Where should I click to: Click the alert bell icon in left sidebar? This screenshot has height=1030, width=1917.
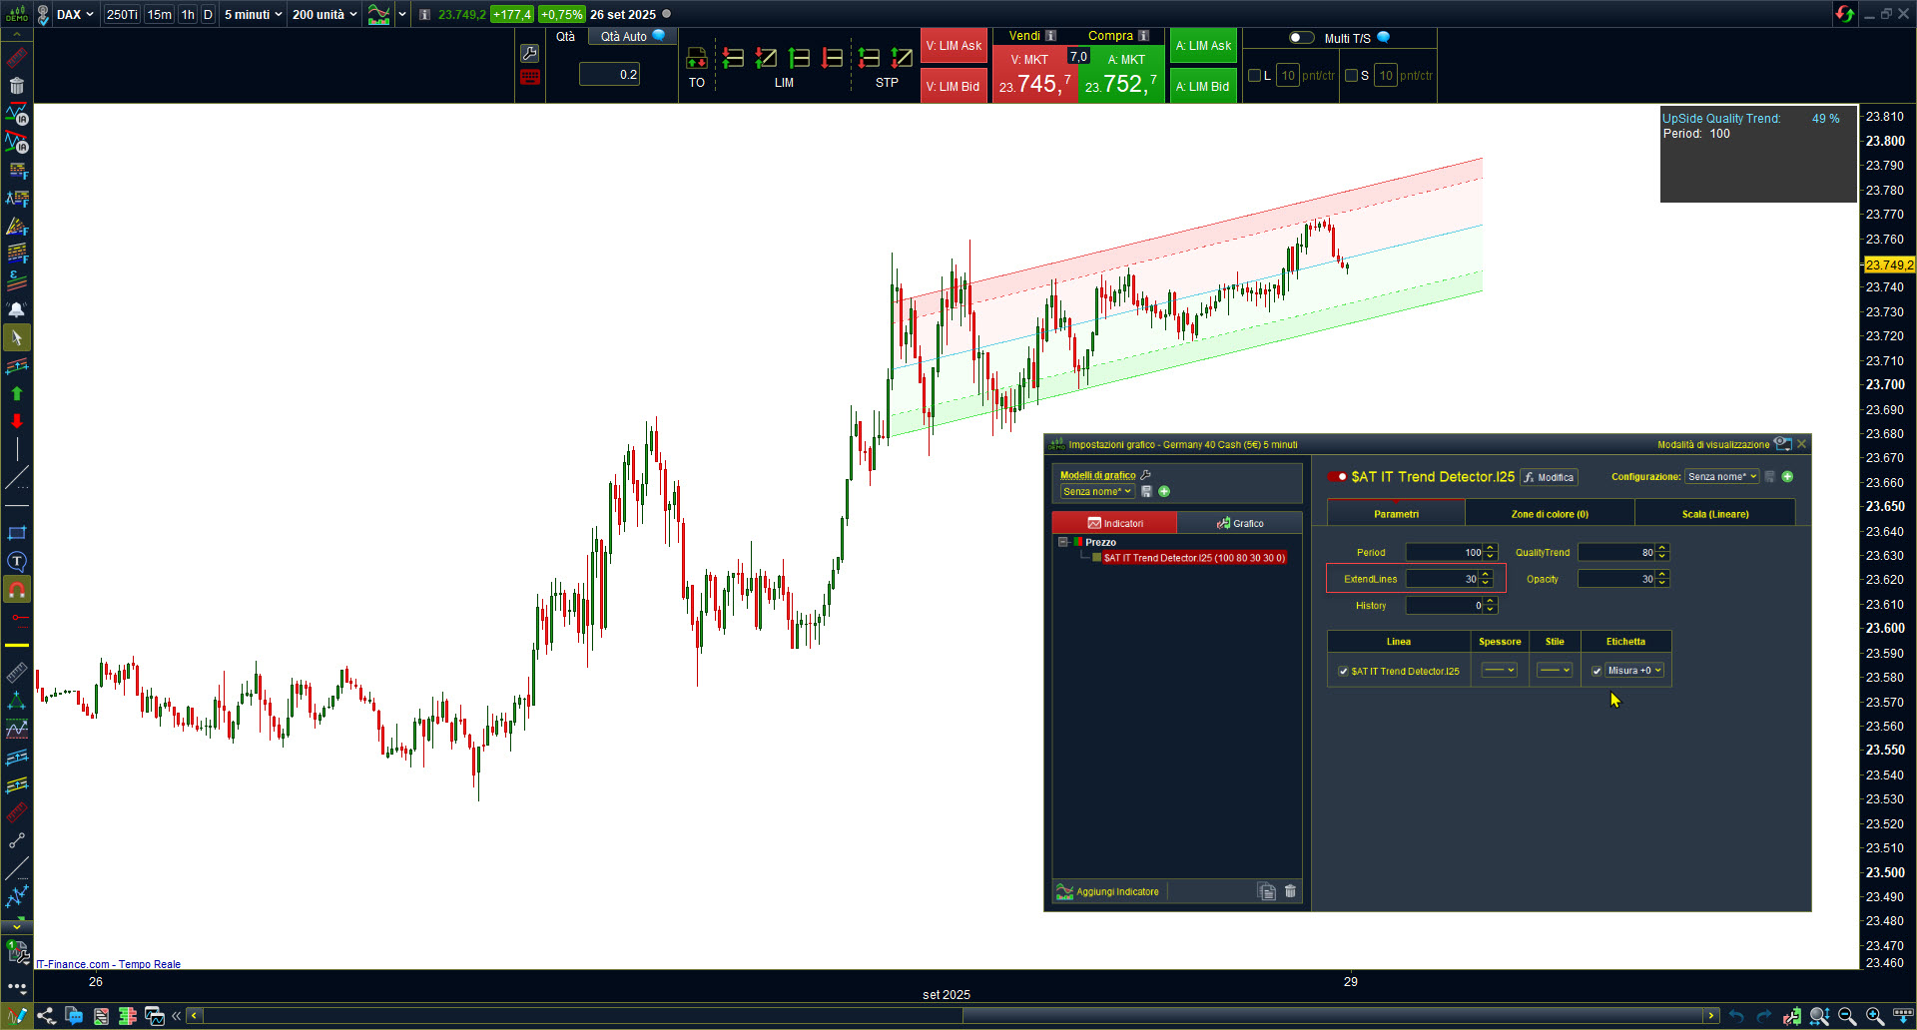pos(17,310)
